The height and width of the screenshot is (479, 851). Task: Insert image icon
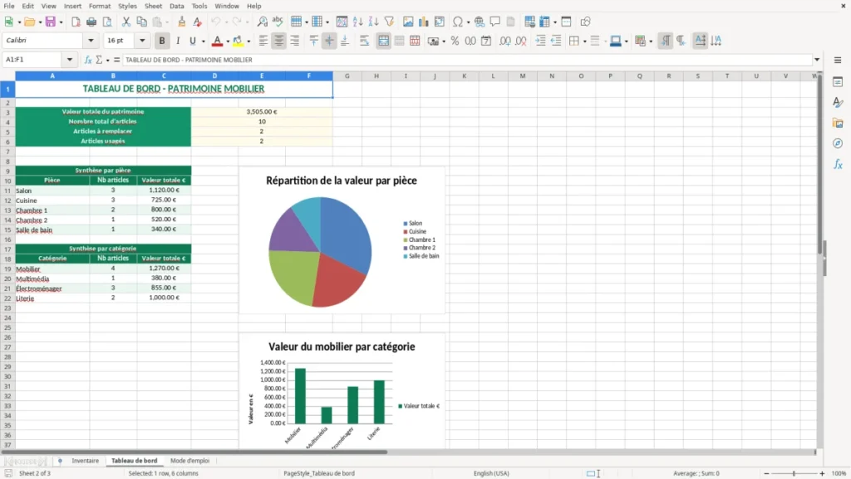[408, 22]
